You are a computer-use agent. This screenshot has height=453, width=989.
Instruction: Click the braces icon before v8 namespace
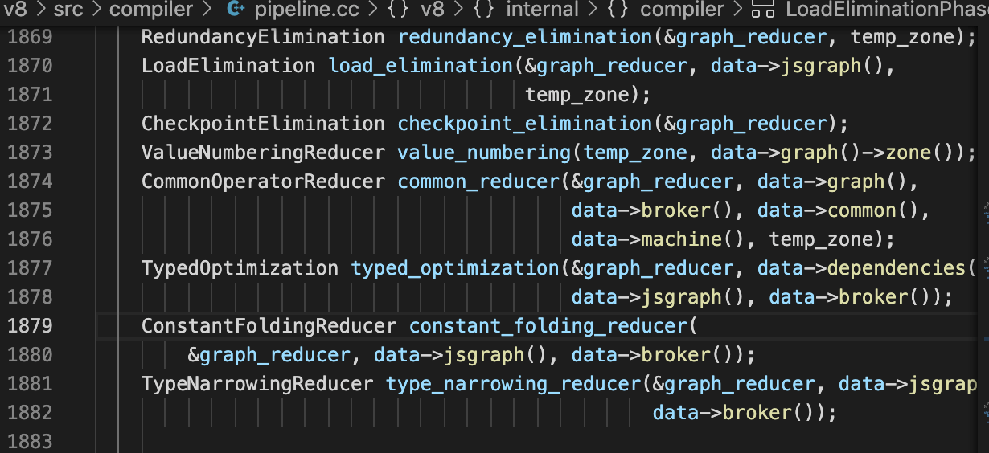click(x=399, y=10)
